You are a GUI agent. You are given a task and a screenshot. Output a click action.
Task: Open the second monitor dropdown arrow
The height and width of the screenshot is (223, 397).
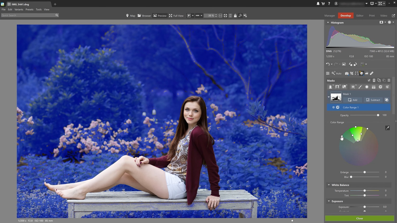[x=376, y=4]
